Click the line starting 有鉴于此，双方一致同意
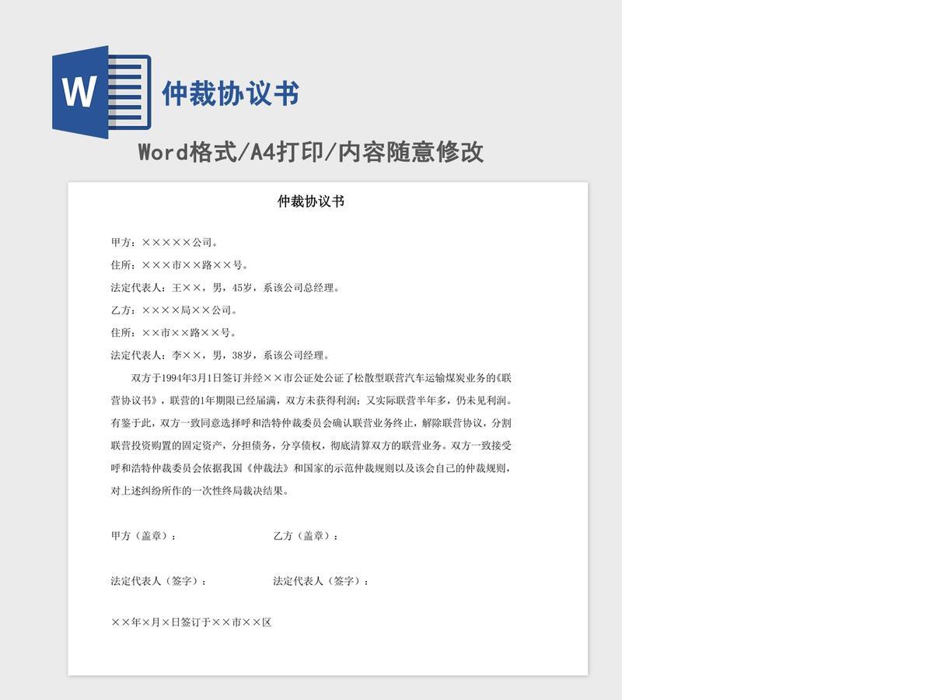The width and height of the screenshot is (933, 700). 311,423
